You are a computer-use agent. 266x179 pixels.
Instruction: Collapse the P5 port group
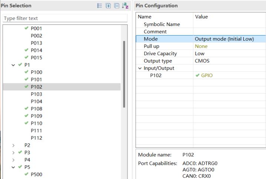click(13, 167)
